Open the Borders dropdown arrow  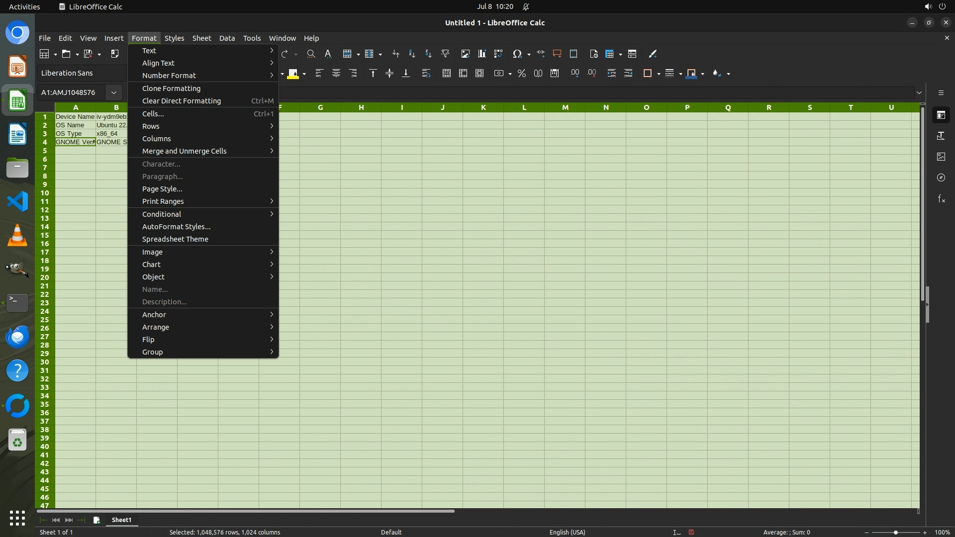[659, 74]
